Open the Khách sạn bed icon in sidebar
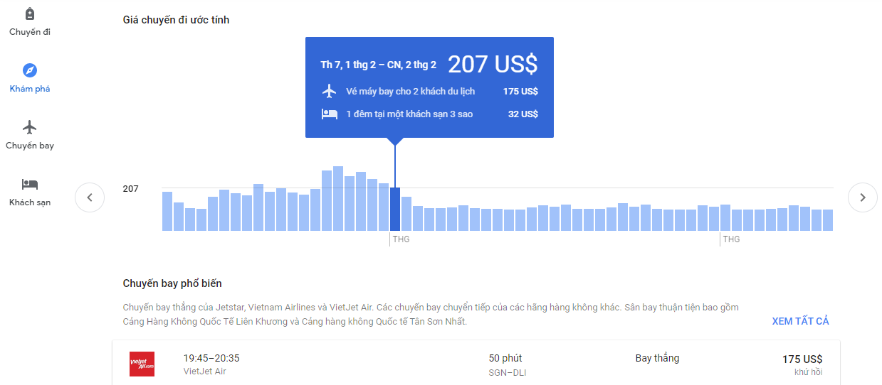882x385 pixels. click(29, 184)
